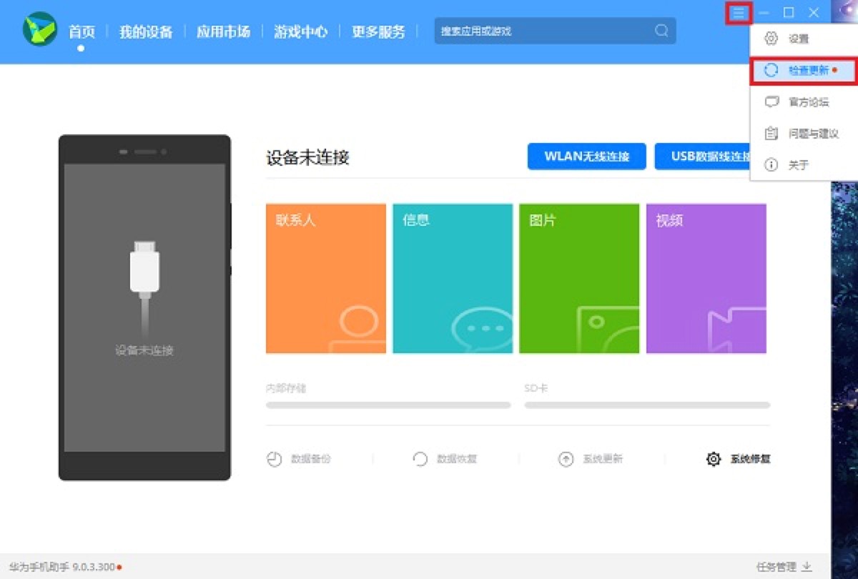Open 系统修复 system repair gear icon
858x579 pixels.
[x=714, y=459]
